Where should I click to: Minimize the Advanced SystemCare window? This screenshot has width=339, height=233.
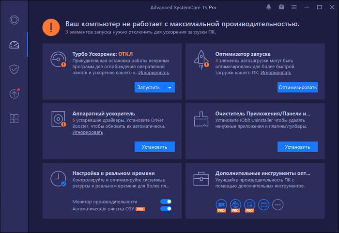point(307,7)
